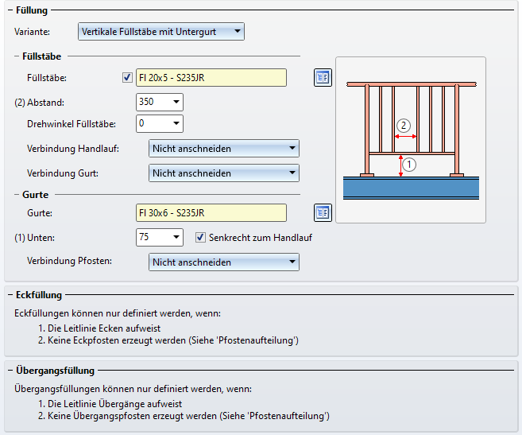
Task: Click the blue floor beam in the railing preview
Action: point(410,188)
